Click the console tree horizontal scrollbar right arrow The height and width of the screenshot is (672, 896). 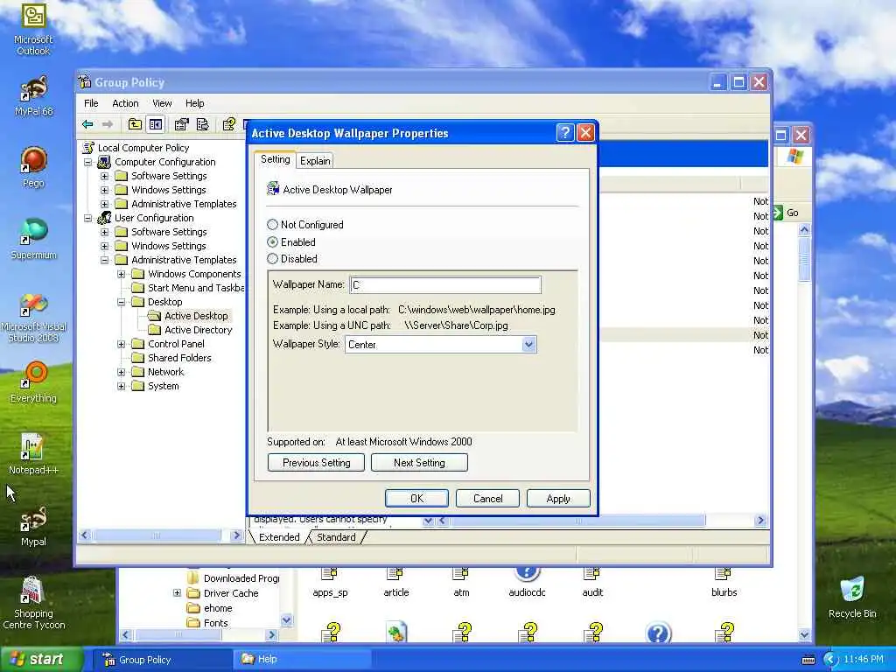[236, 535]
